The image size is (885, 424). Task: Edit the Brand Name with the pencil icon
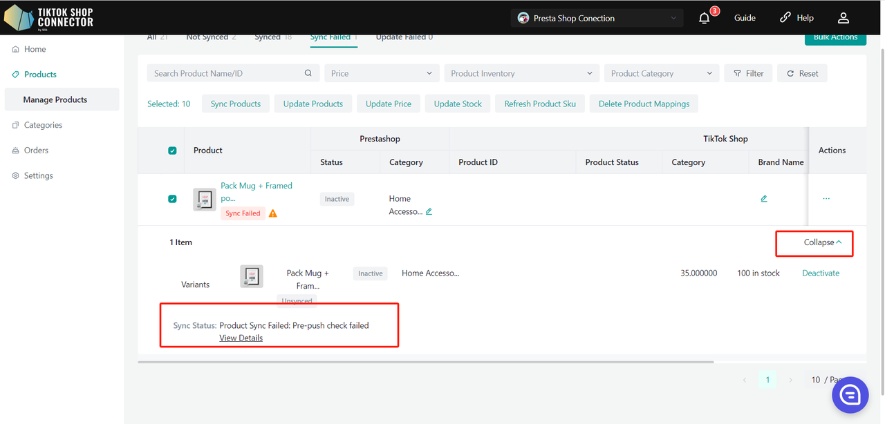(x=764, y=199)
